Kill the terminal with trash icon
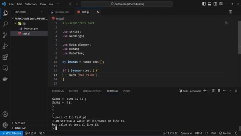241x136 pixels. pos(219,91)
